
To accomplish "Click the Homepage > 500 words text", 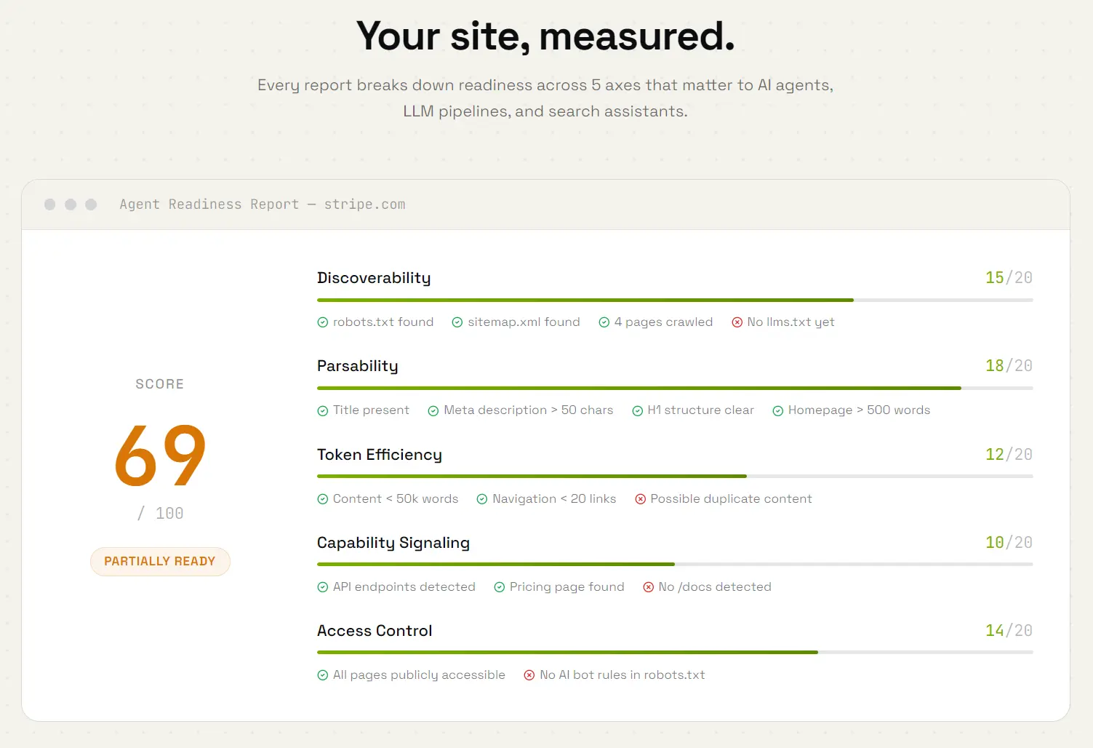I will 859,410.
